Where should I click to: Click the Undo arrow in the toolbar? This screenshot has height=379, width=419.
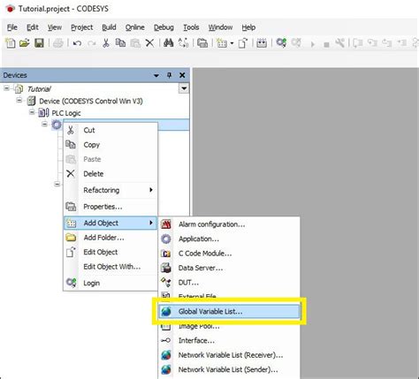pyautogui.click(x=77, y=43)
